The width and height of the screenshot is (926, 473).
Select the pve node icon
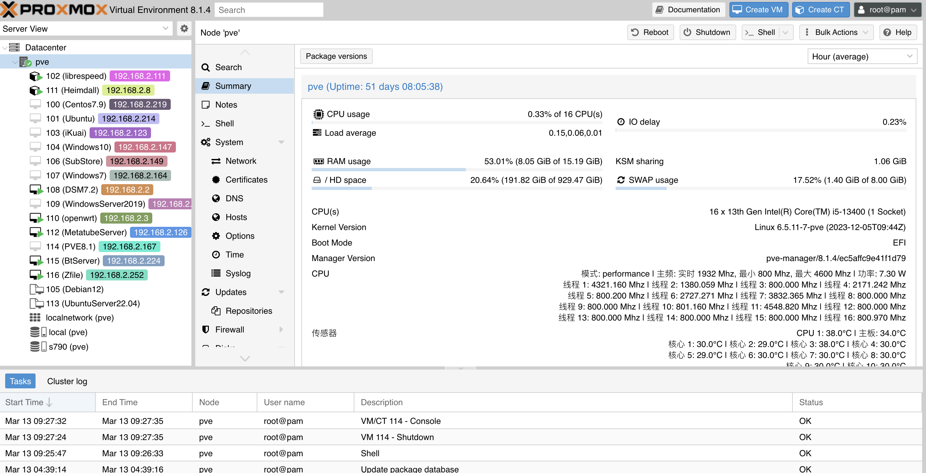(25, 62)
